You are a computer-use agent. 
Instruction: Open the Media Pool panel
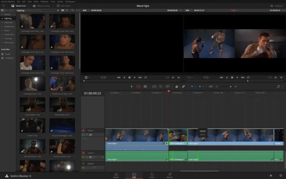coord(19,6)
